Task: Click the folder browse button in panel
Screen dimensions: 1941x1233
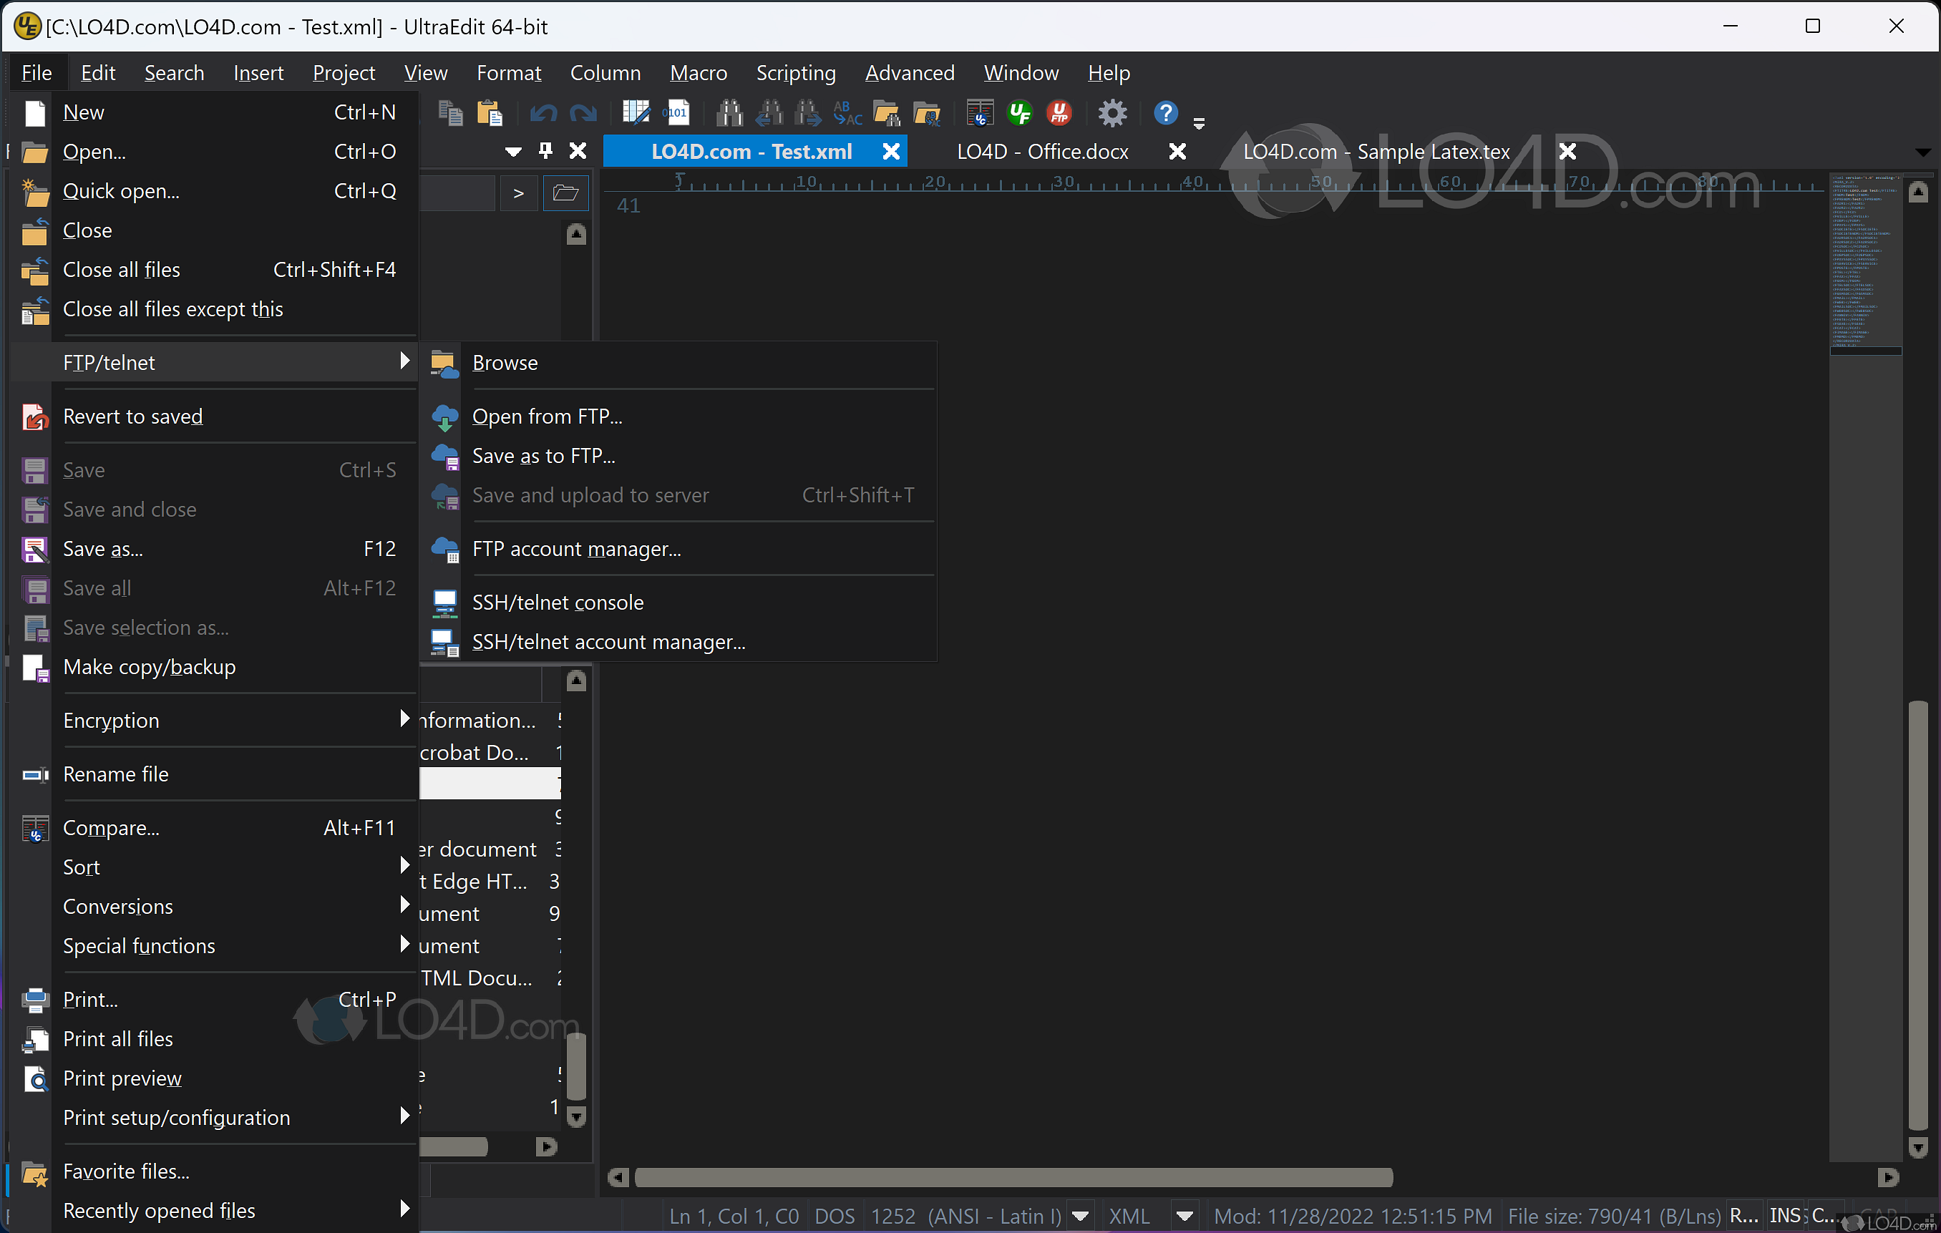Action: click(x=565, y=192)
